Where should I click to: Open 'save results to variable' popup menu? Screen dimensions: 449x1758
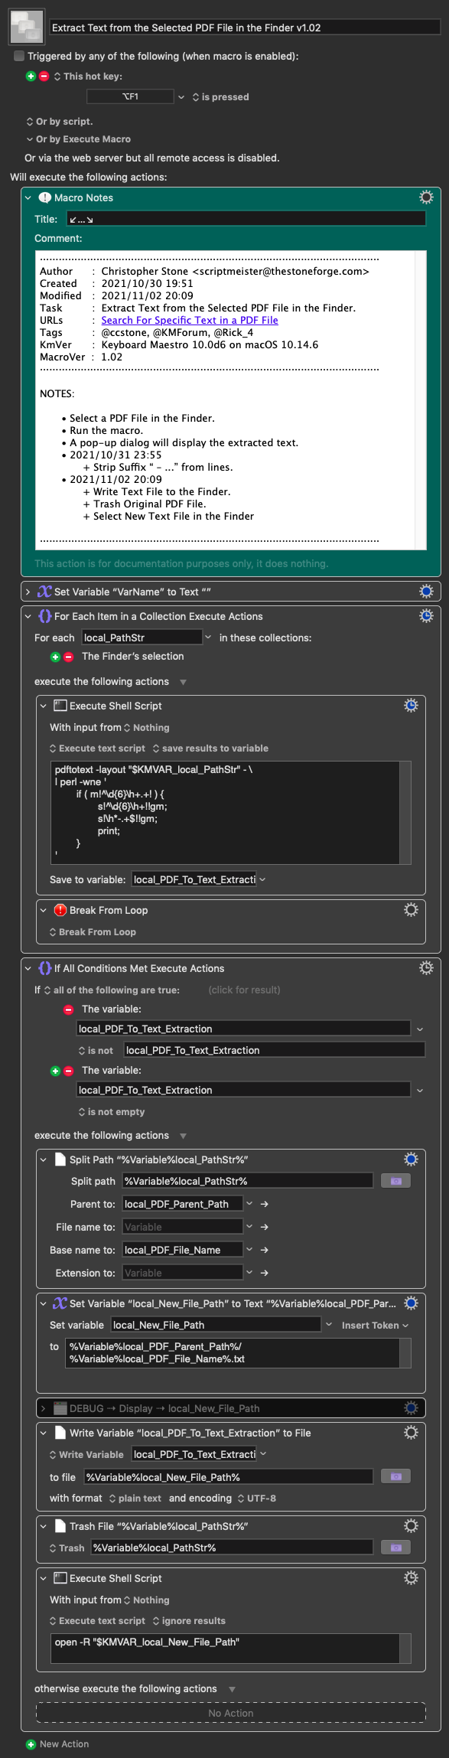click(x=210, y=749)
